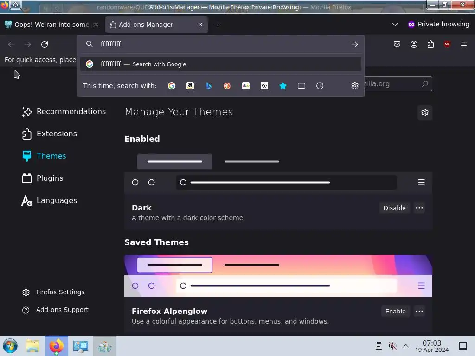Choose the 'Search with Google' suggestion row
This screenshot has width=475, height=356.
[x=220, y=64]
